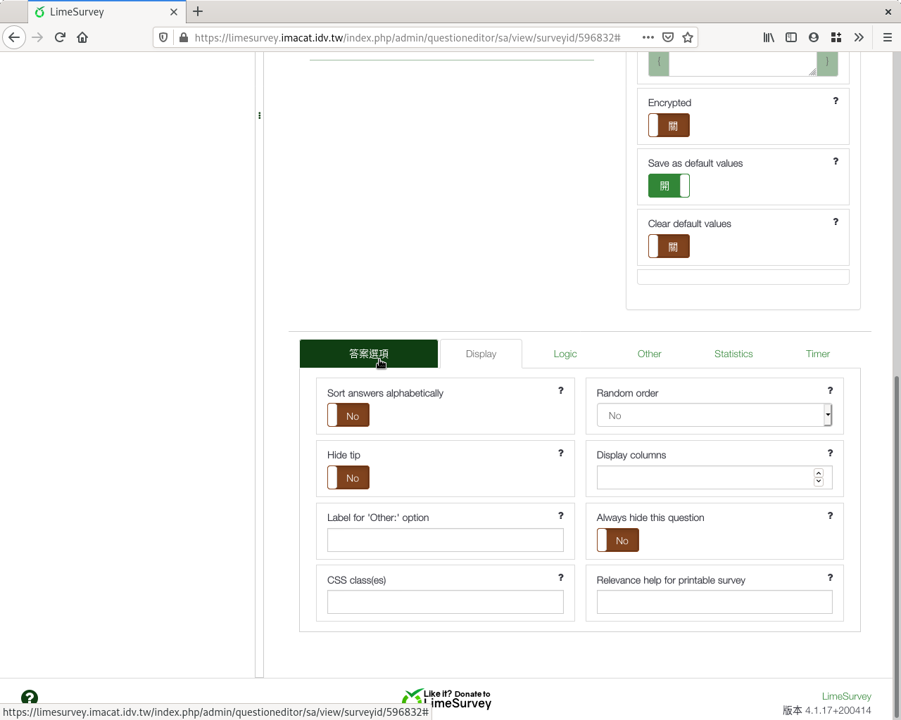Viewport: 901px width, 720px height.
Task: Click the CSS class(es) input field
Action: click(x=446, y=602)
